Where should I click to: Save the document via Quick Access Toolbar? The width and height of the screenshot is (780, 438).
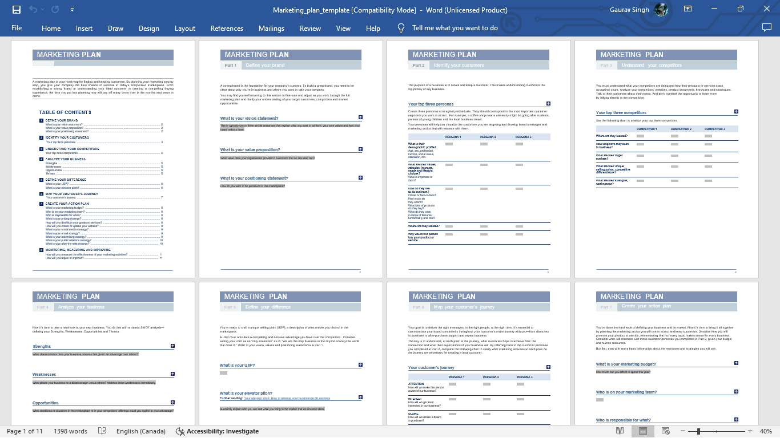pos(15,9)
